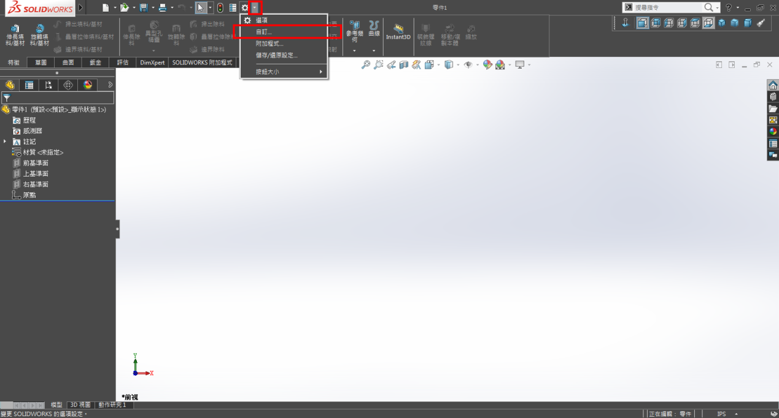The height and width of the screenshot is (418, 779).
Task: Click the Zoom to Fit magnifier icon
Action: tap(366, 64)
